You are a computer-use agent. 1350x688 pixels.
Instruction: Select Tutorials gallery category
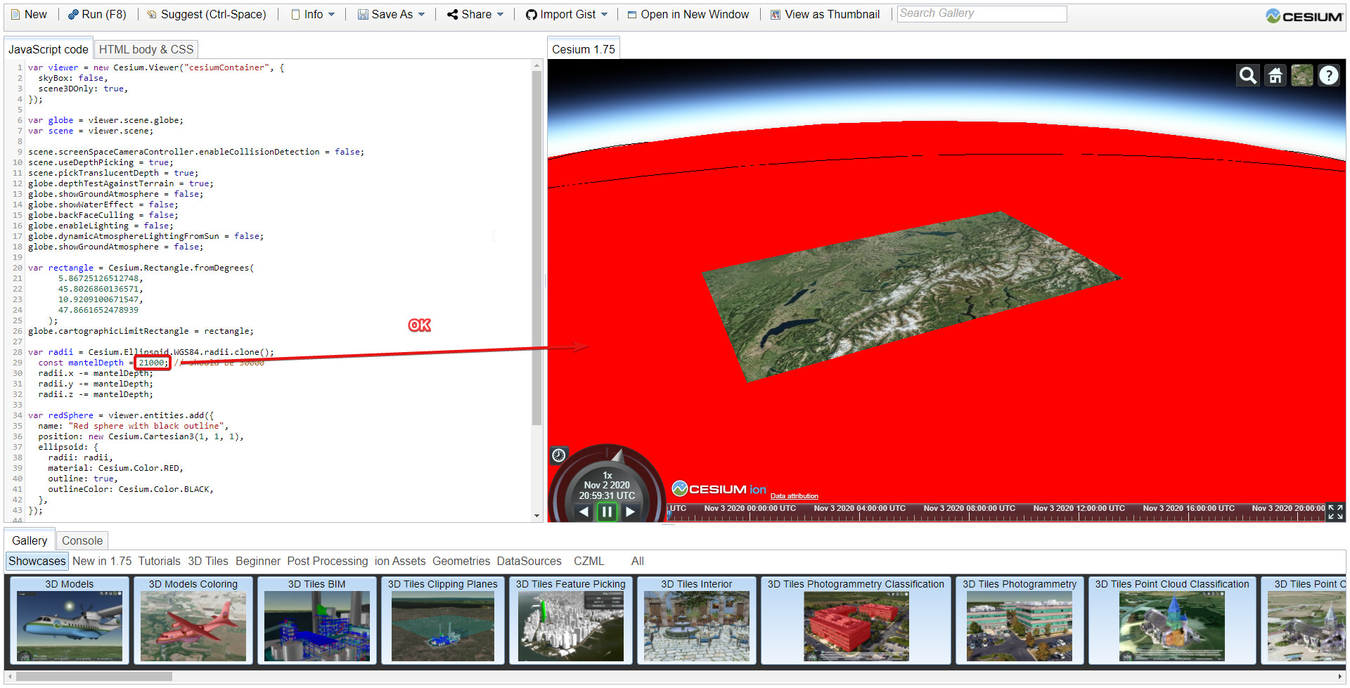point(159,561)
